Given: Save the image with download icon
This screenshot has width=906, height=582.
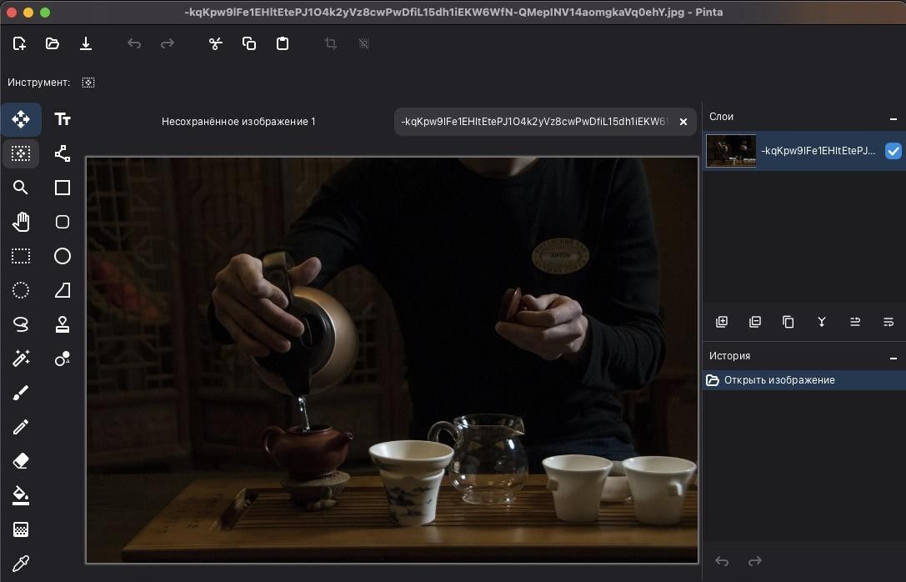Looking at the screenshot, I should 86,43.
